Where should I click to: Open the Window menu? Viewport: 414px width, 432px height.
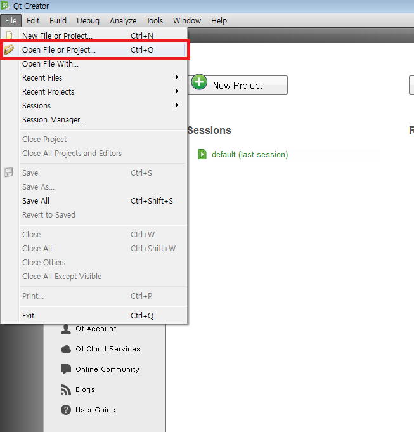(187, 21)
